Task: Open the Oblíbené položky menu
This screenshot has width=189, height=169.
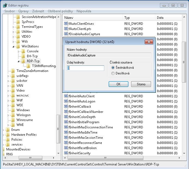Action: [x=60, y=11]
